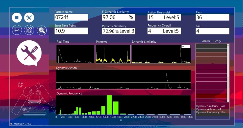This screenshot has height=128, width=243.
Task: Click the Alarm History scrollbar track
Action: pos(228,73)
